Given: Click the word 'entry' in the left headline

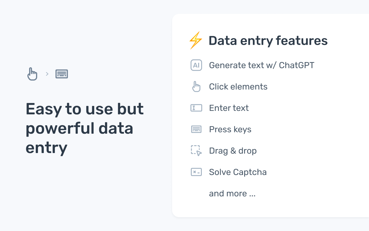Looking at the screenshot, I should pos(46,148).
